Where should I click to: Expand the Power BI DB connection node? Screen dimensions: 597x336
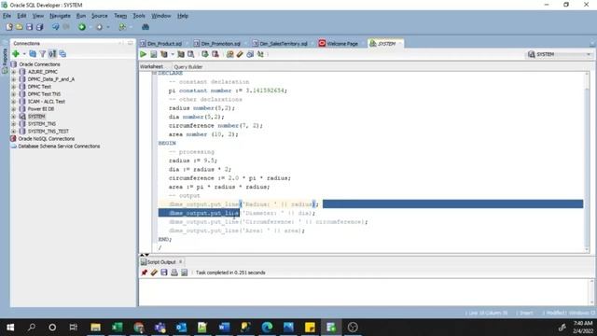14,109
